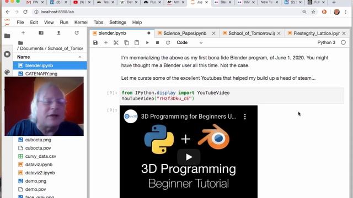The image size is (353, 198).
Task: Upload files via upload arrow icon
Action: [58, 33]
